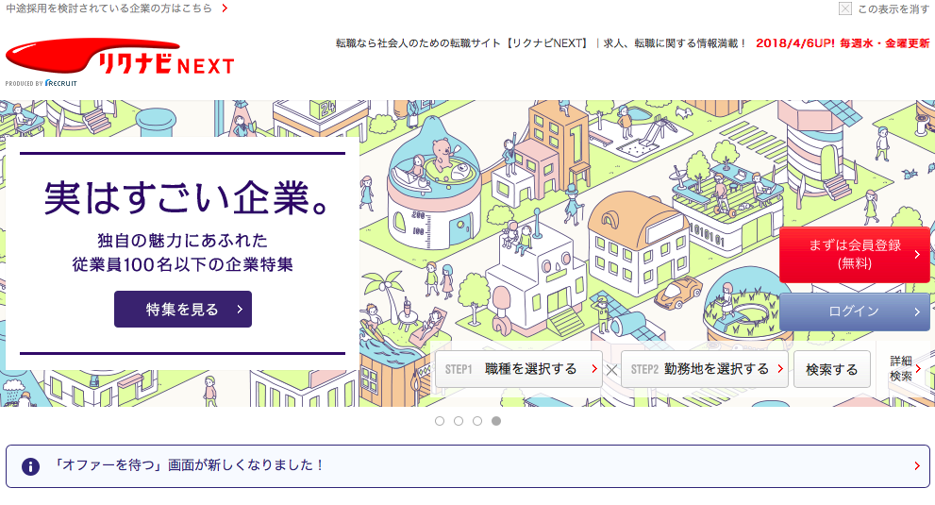Open the 「オファーを待つ」画面が新しくなりました notice
This screenshot has height=505, width=935.
[468, 466]
